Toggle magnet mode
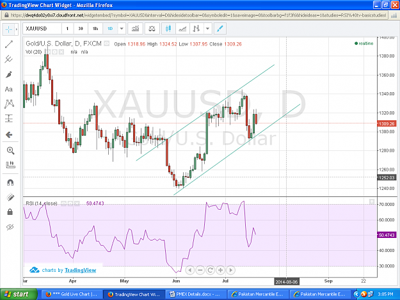400x300 pixels. 10,182
